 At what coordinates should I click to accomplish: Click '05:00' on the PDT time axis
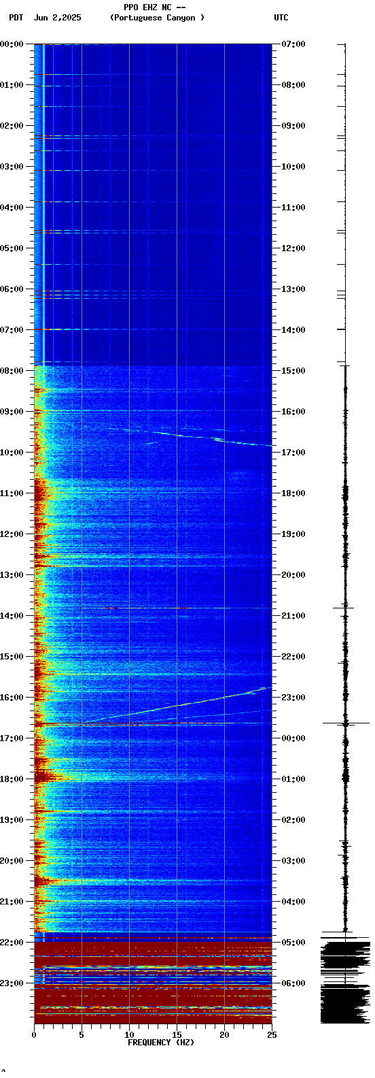12,248
